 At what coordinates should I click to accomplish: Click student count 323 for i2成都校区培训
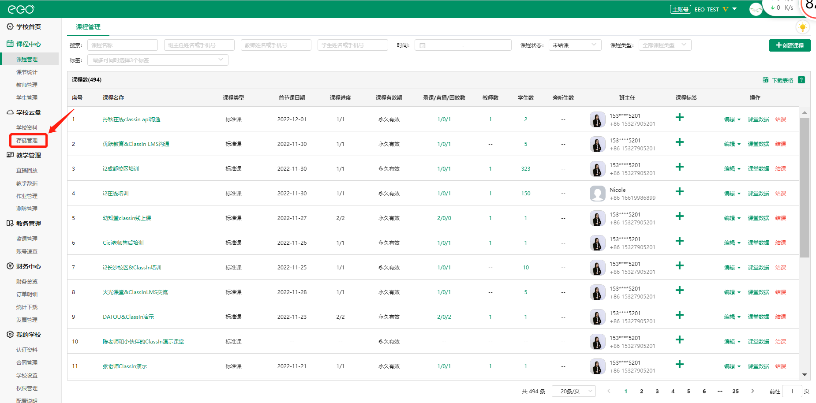(x=525, y=169)
